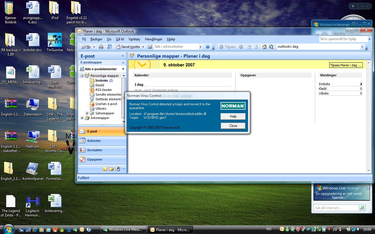Open the address book search dropdown arrow
Viewport: 375px width, 234px height.
pos(200,47)
